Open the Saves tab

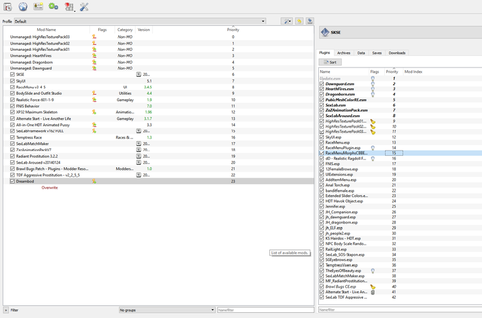point(377,53)
